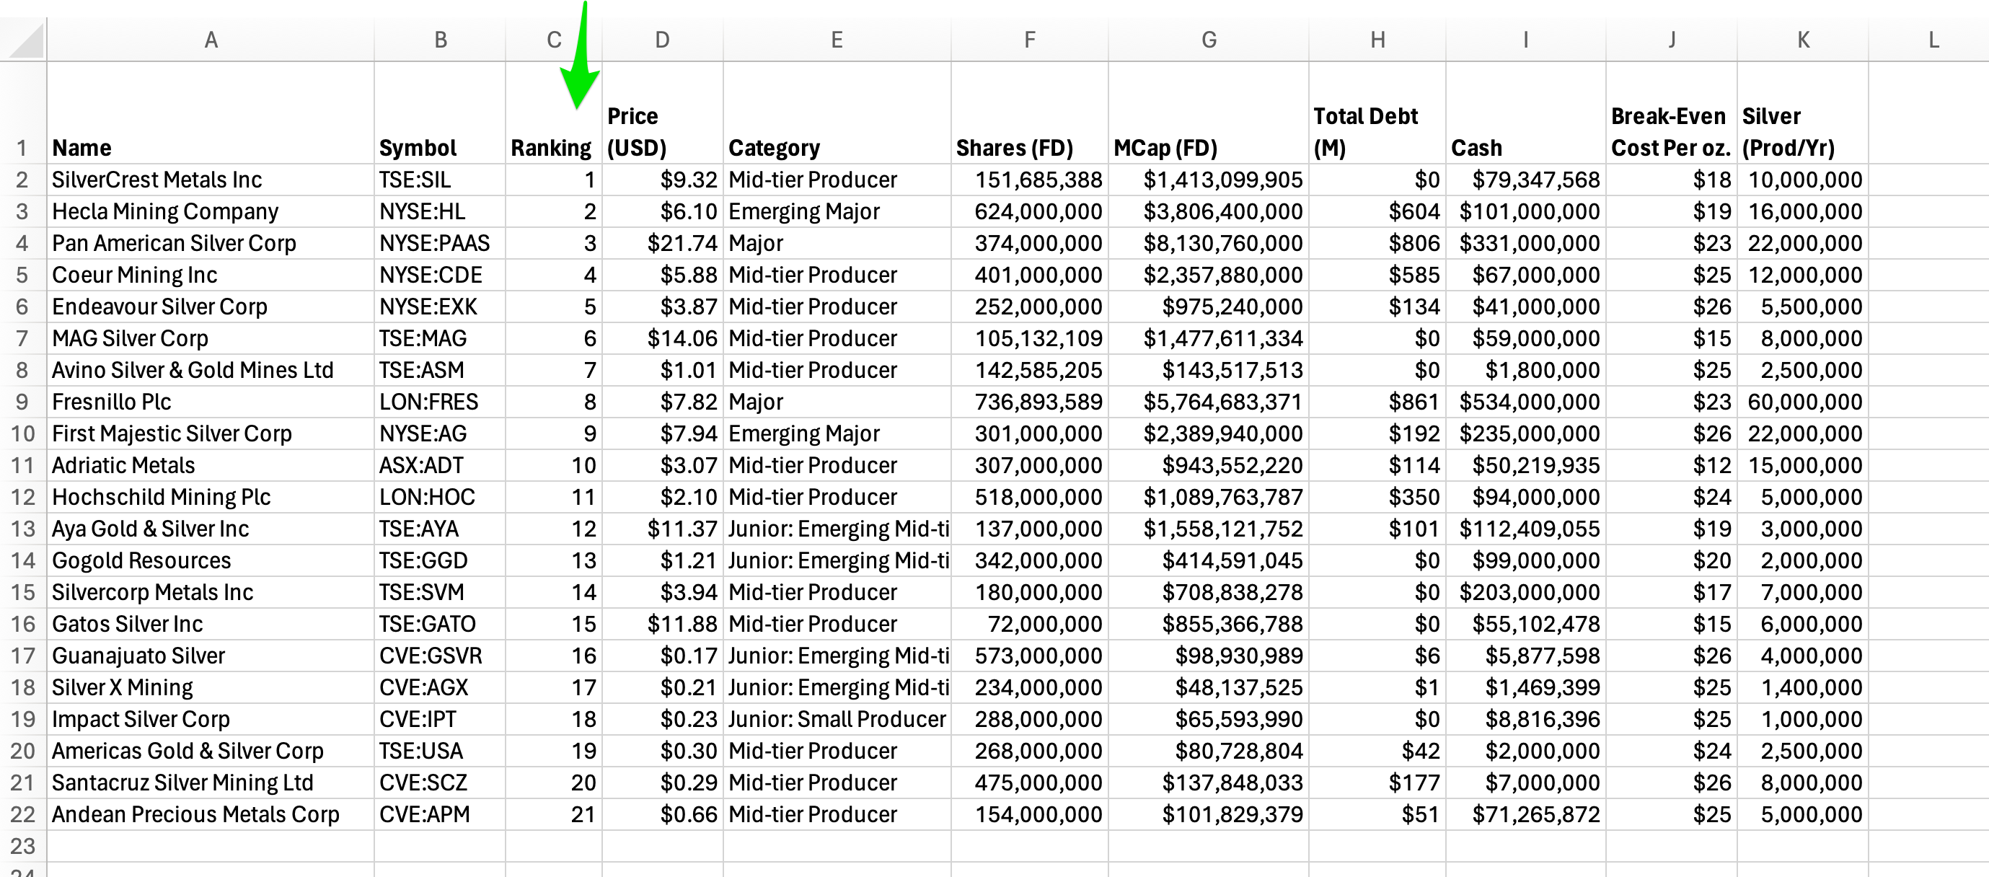Select Endeavour Silver cash '$41,000,000'
The width and height of the screenshot is (1989, 877).
[x=1526, y=307]
